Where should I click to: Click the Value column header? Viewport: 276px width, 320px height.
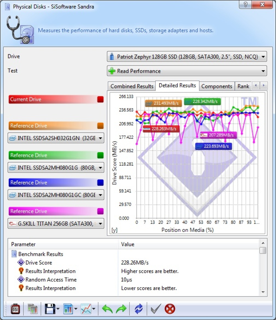coord(189,244)
